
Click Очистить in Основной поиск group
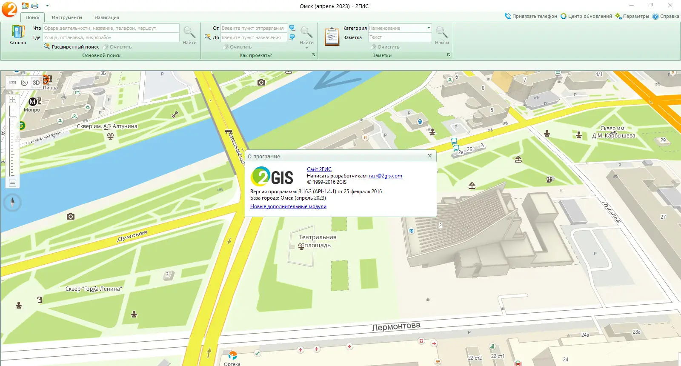[x=117, y=47]
